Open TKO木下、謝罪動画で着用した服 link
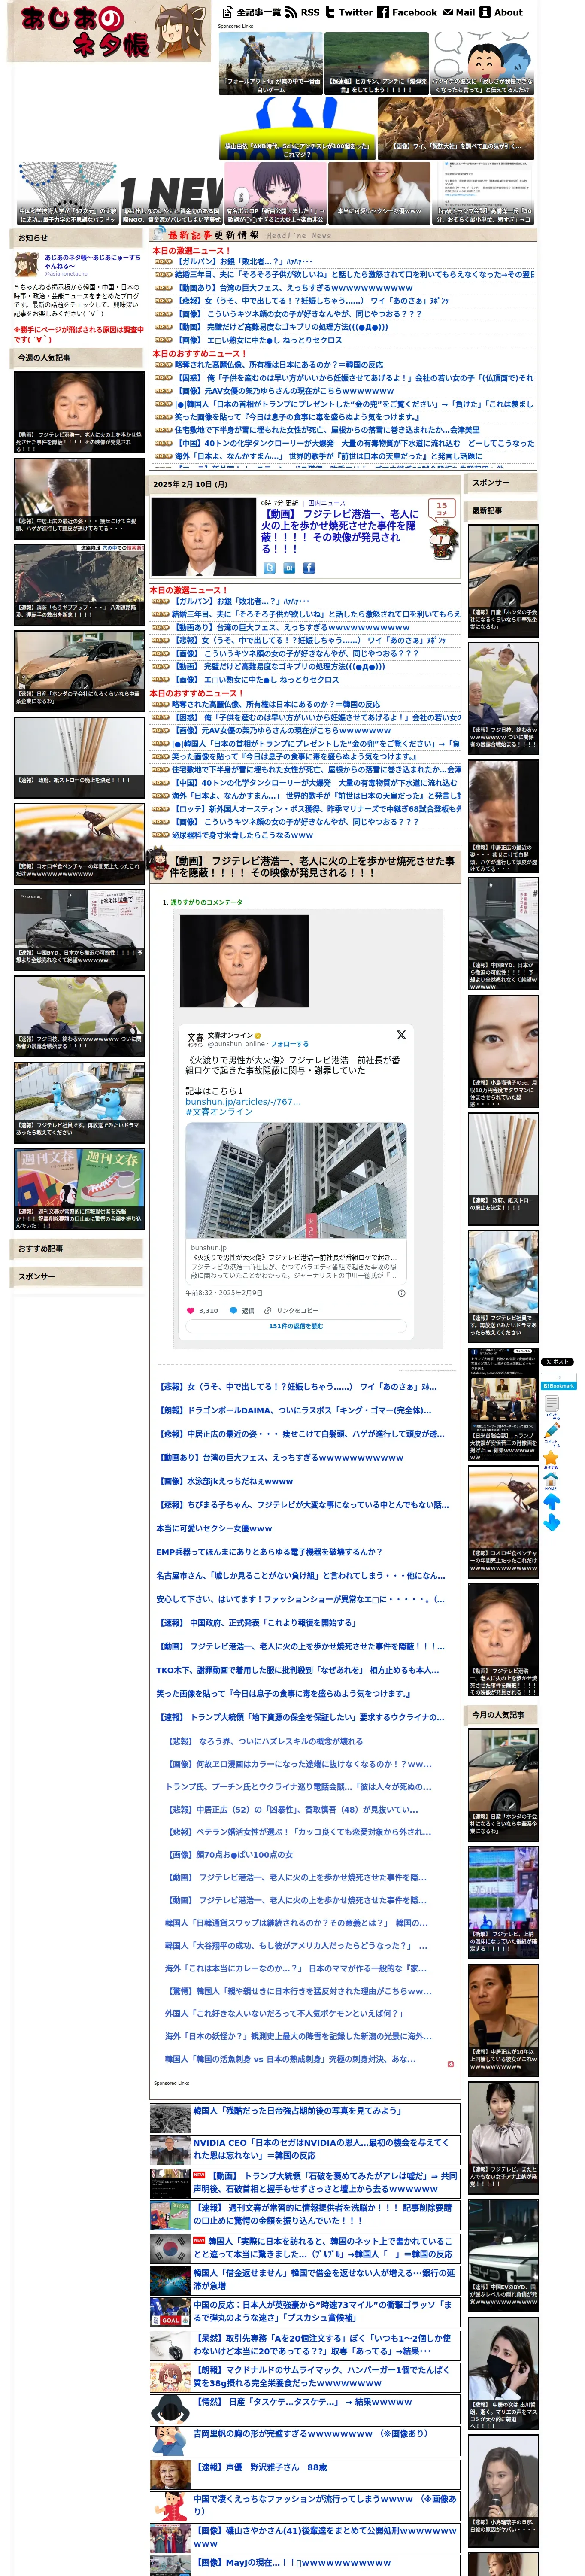 coord(297,1670)
